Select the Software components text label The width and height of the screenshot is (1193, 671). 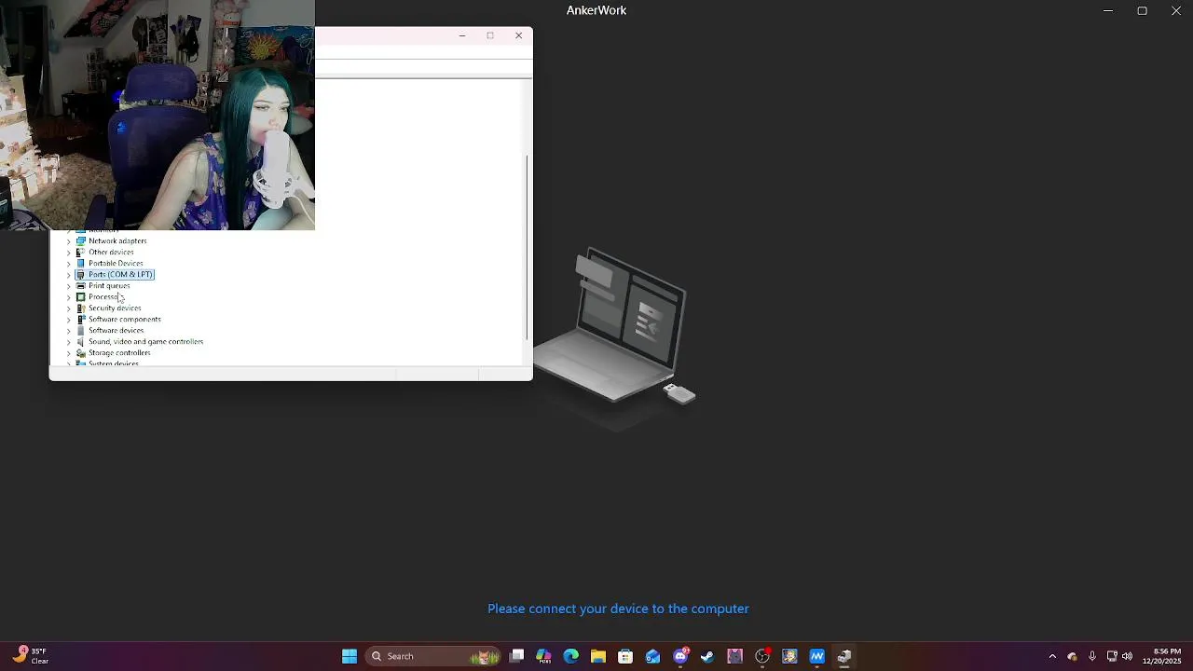click(x=125, y=320)
